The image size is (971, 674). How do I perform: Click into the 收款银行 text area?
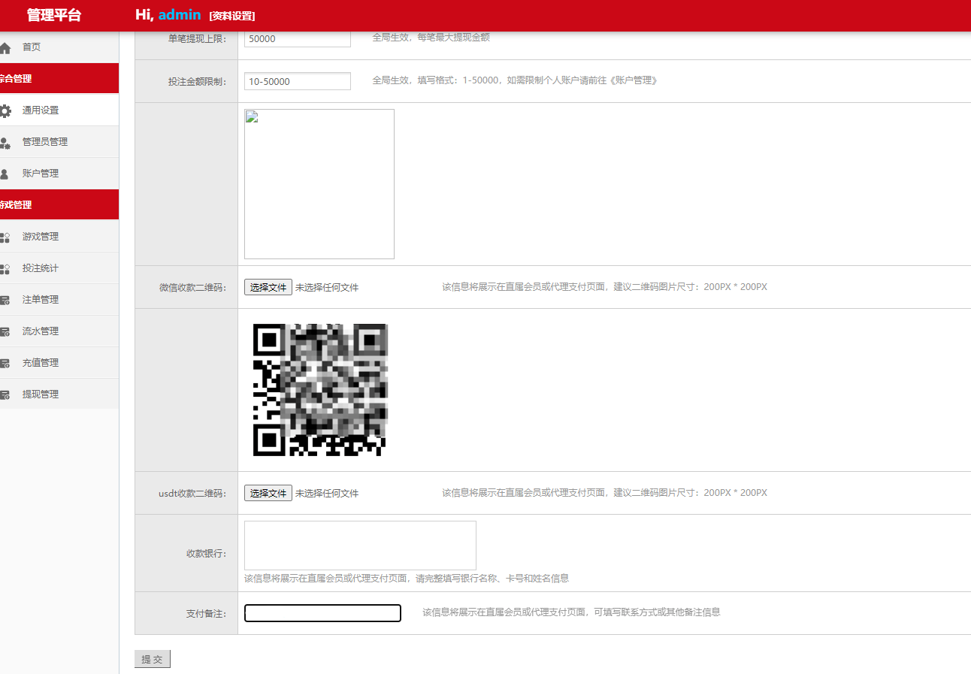tap(360, 546)
